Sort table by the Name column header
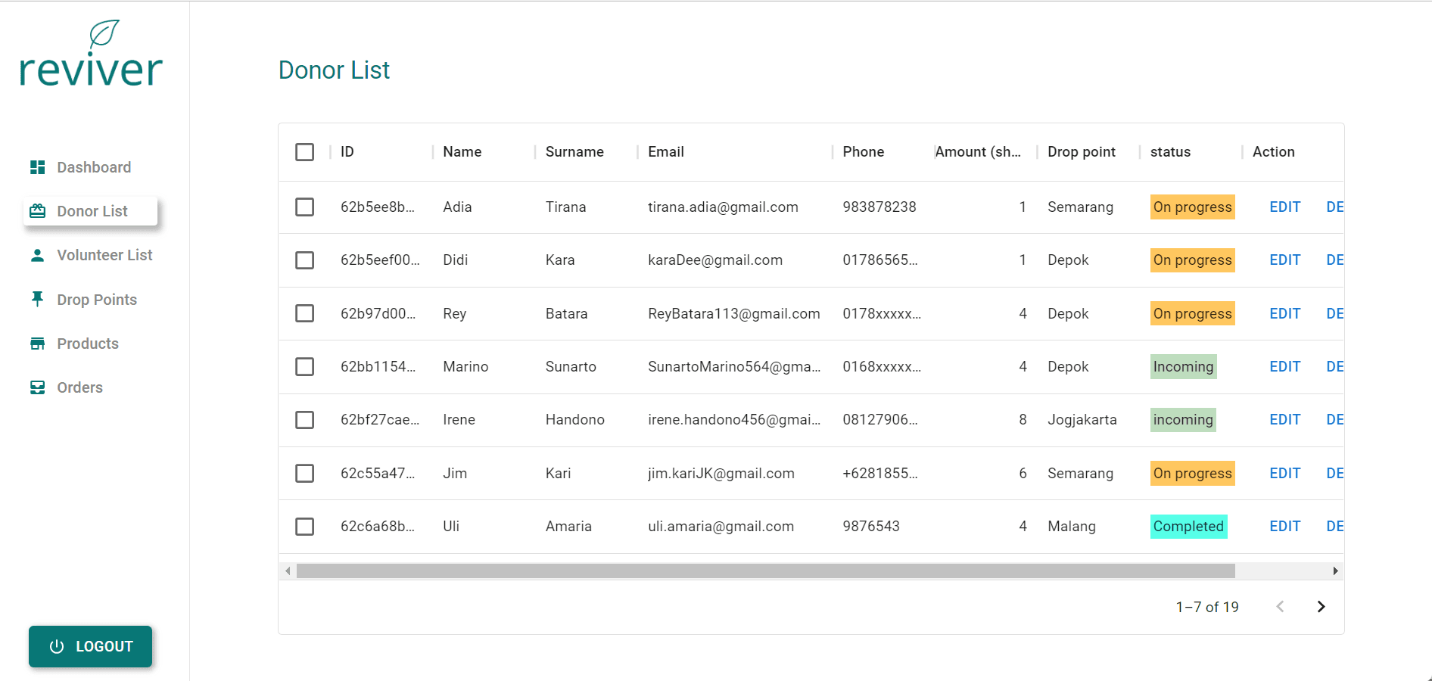 (x=462, y=152)
